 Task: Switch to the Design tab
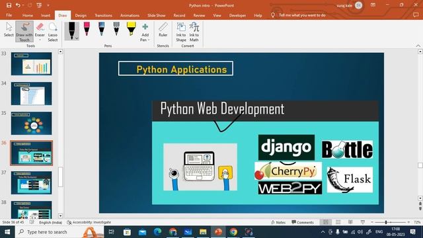click(x=81, y=15)
